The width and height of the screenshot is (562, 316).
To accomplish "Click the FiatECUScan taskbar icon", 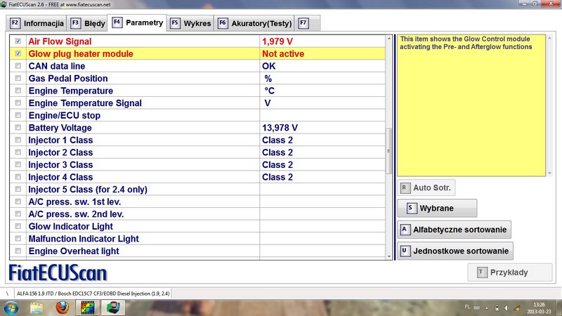I will 112,307.
